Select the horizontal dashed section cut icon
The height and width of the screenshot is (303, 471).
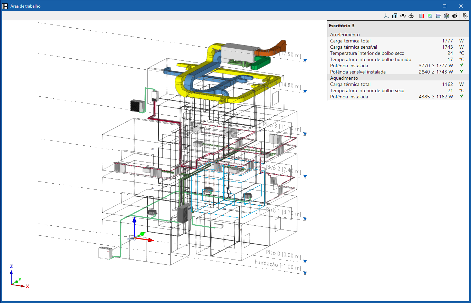tap(438, 16)
